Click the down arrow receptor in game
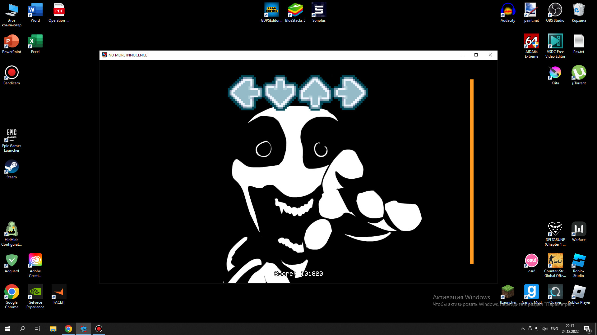The height and width of the screenshot is (335, 597). coord(280,92)
